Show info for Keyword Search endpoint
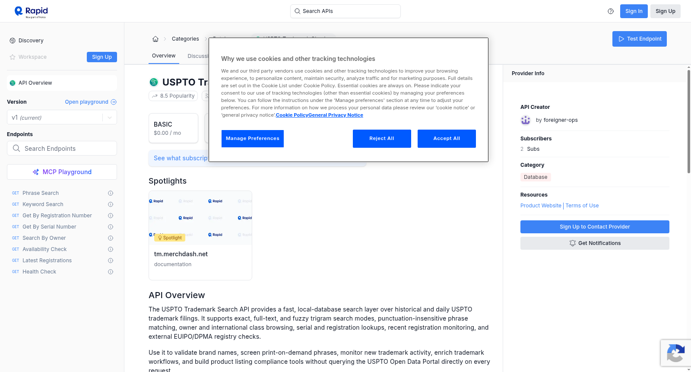Image resolution: width=691 pixels, height=372 pixels. pyautogui.click(x=111, y=204)
